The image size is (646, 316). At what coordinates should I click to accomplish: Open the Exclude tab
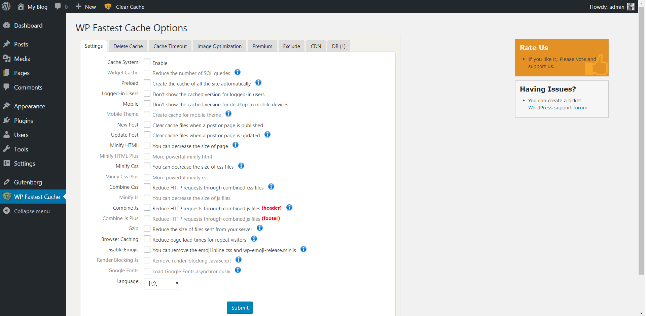coord(292,46)
